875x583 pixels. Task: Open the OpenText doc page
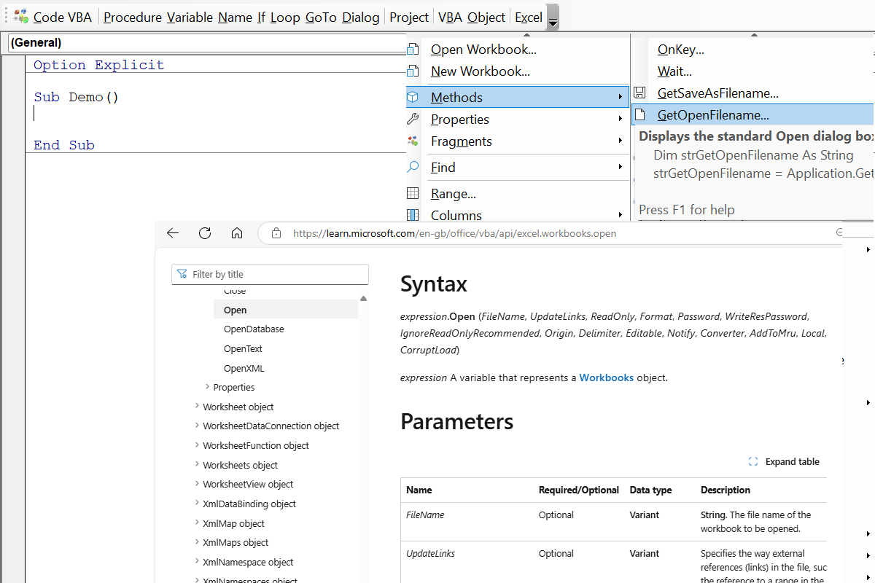pos(243,349)
